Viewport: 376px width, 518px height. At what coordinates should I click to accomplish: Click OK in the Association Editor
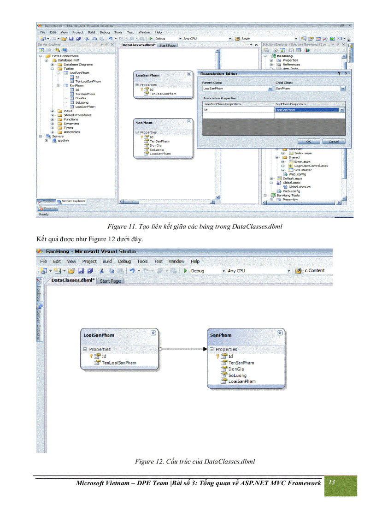tap(310, 141)
